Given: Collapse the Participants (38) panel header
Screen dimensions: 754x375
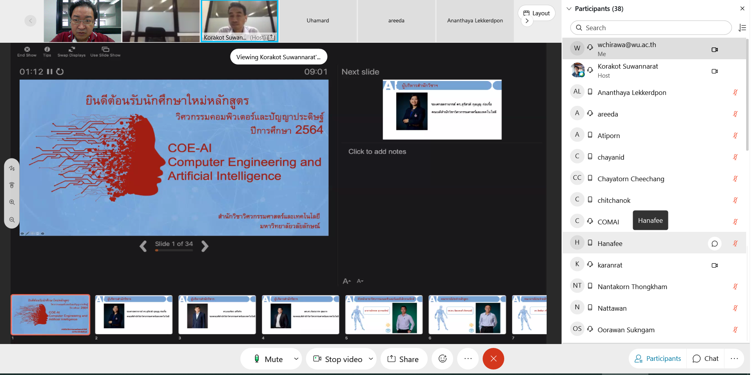Looking at the screenshot, I should (x=569, y=9).
